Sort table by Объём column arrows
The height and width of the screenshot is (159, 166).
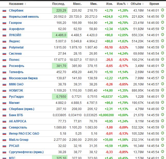tap(143, 4)
